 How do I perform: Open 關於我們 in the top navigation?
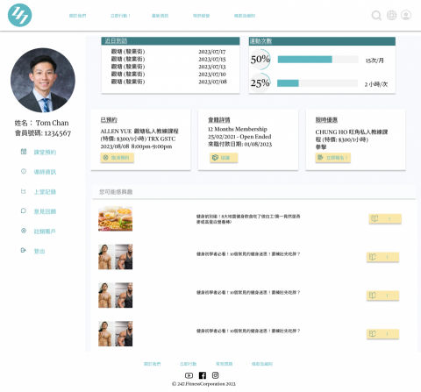click(x=77, y=16)
